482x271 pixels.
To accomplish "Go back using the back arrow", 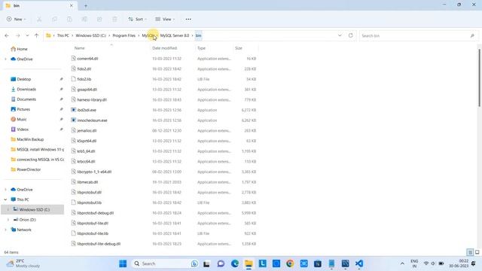I will pyautogui.click(x=7, y=35).
